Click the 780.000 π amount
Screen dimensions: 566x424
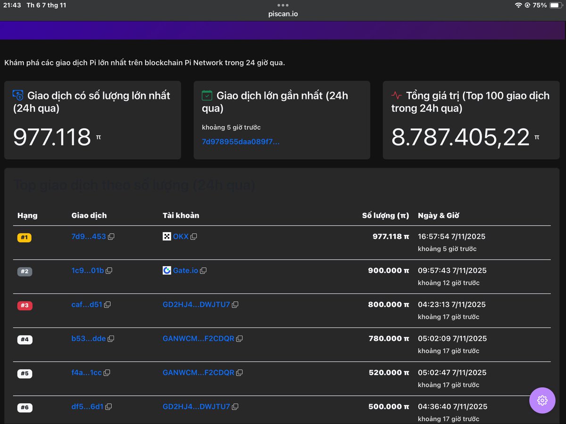[389, 338]
